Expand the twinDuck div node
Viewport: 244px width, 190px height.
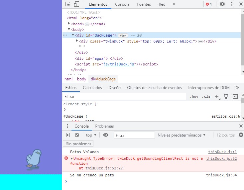(x=77, y=41)
